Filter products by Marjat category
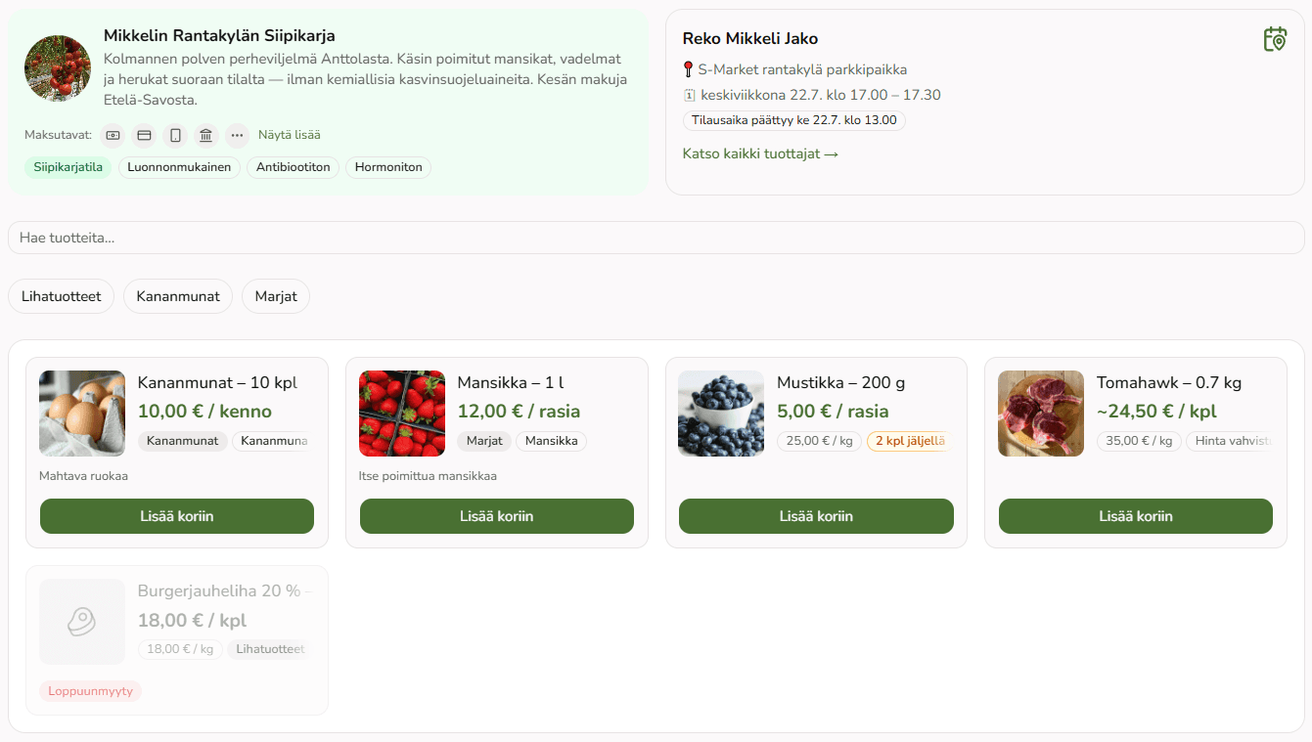The width and height of the screenshot is (1312, 742). tap(276, 296)
